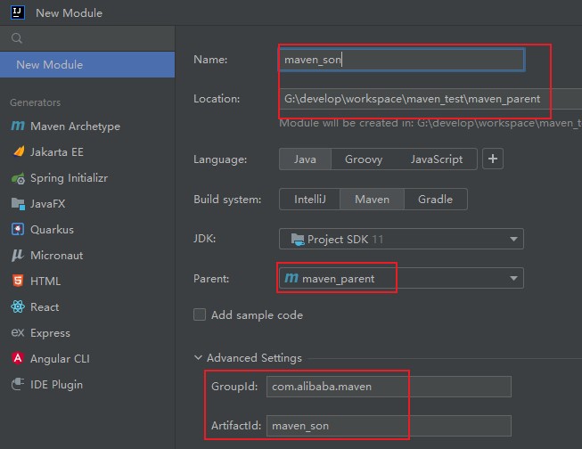Collapse Advanced Settings section

pyautogui.click(x=198, y=357)
